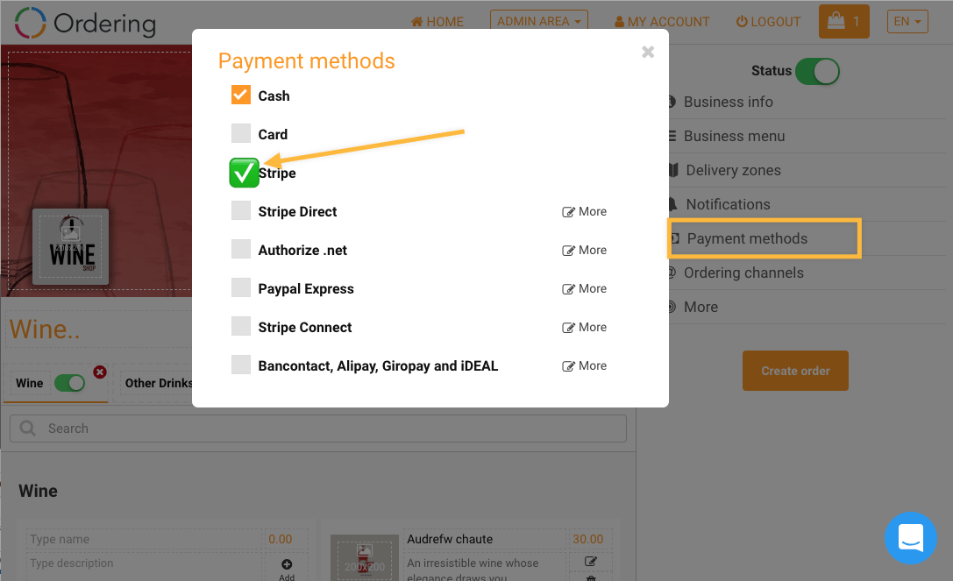Open the Delivery zones menu item
The image size is (953, 581).
tap(733, 170)
